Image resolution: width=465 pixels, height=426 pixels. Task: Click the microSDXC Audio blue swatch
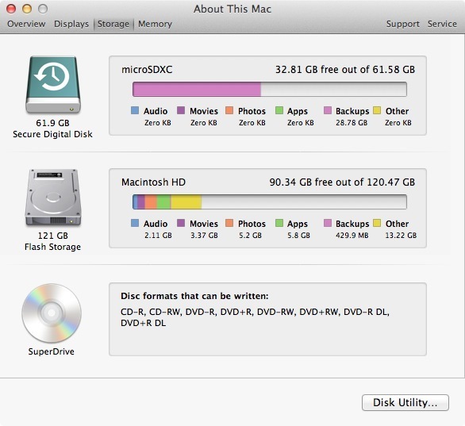coord(135,110)
